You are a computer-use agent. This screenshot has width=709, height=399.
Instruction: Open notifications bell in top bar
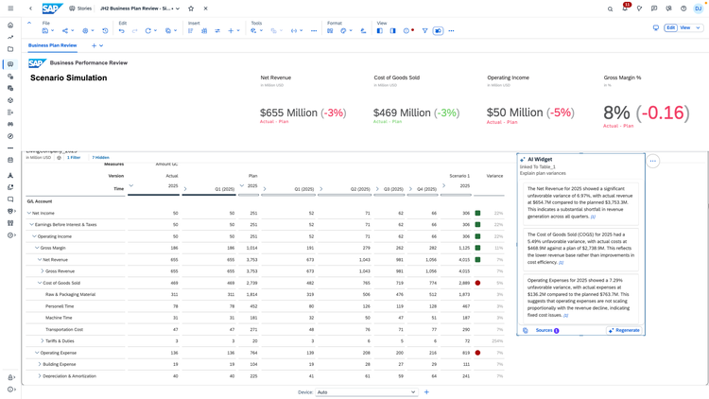pyautogui.click(x=625, y=9)
